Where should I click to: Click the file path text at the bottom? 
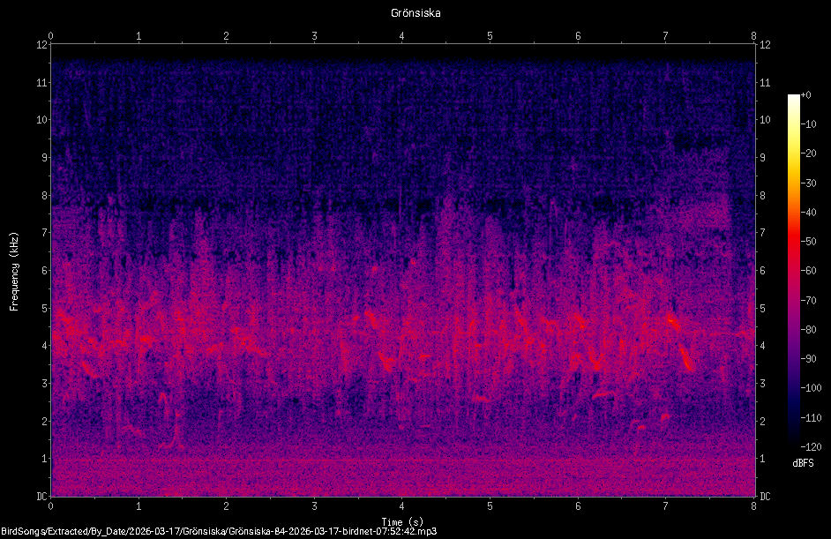tap(219, 531)
